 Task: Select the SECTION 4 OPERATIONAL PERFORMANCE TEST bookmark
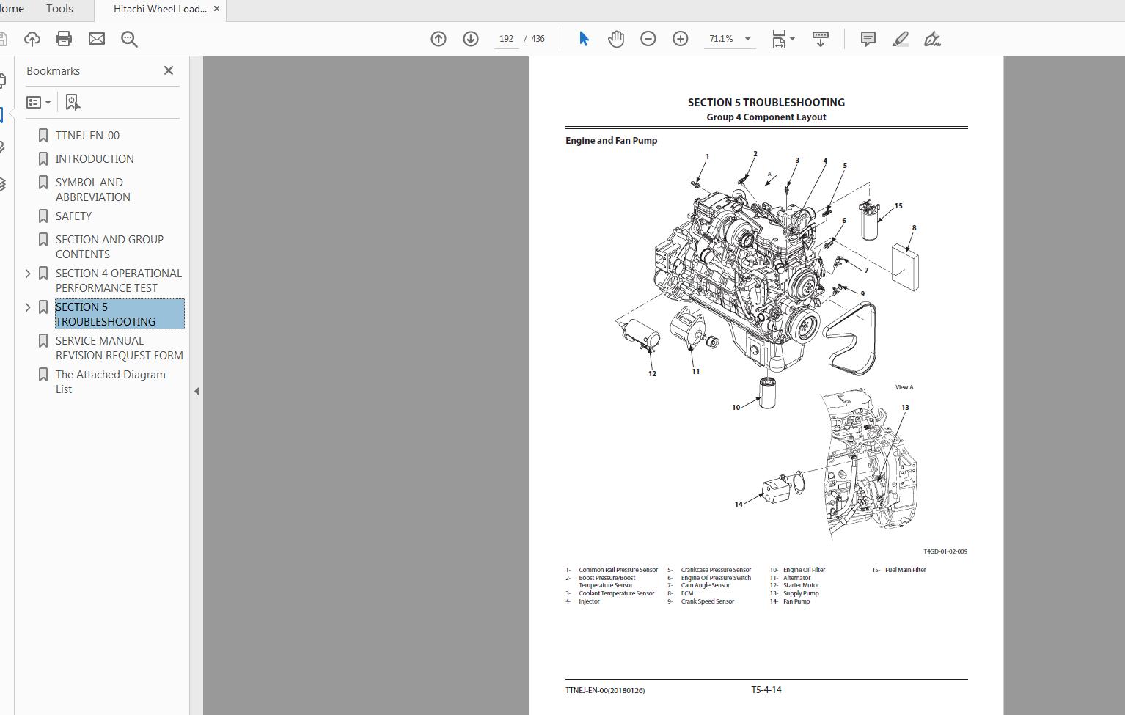118,281
